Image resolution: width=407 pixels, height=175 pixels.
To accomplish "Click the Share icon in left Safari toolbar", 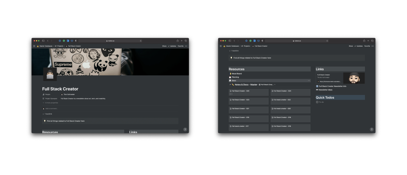I will (x=178, y=41).
